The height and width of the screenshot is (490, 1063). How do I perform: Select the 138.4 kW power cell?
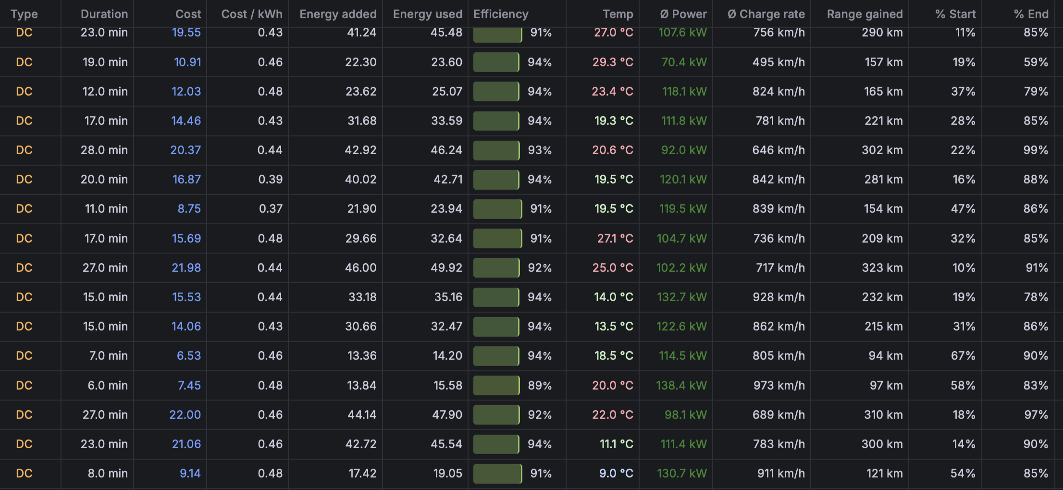pyautogui.click(x=681, y=385)
